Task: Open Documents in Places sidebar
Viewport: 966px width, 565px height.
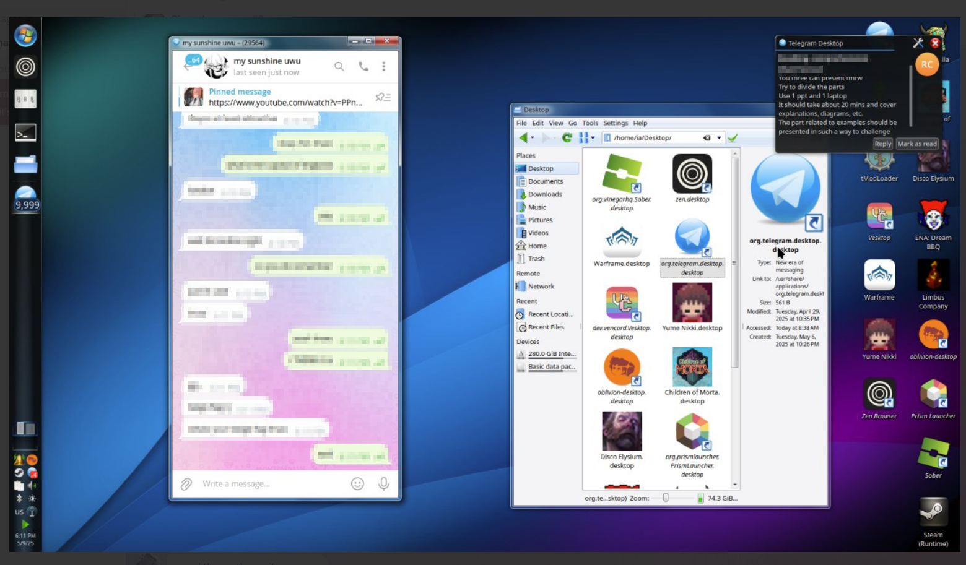Action: tap(547, 181)
